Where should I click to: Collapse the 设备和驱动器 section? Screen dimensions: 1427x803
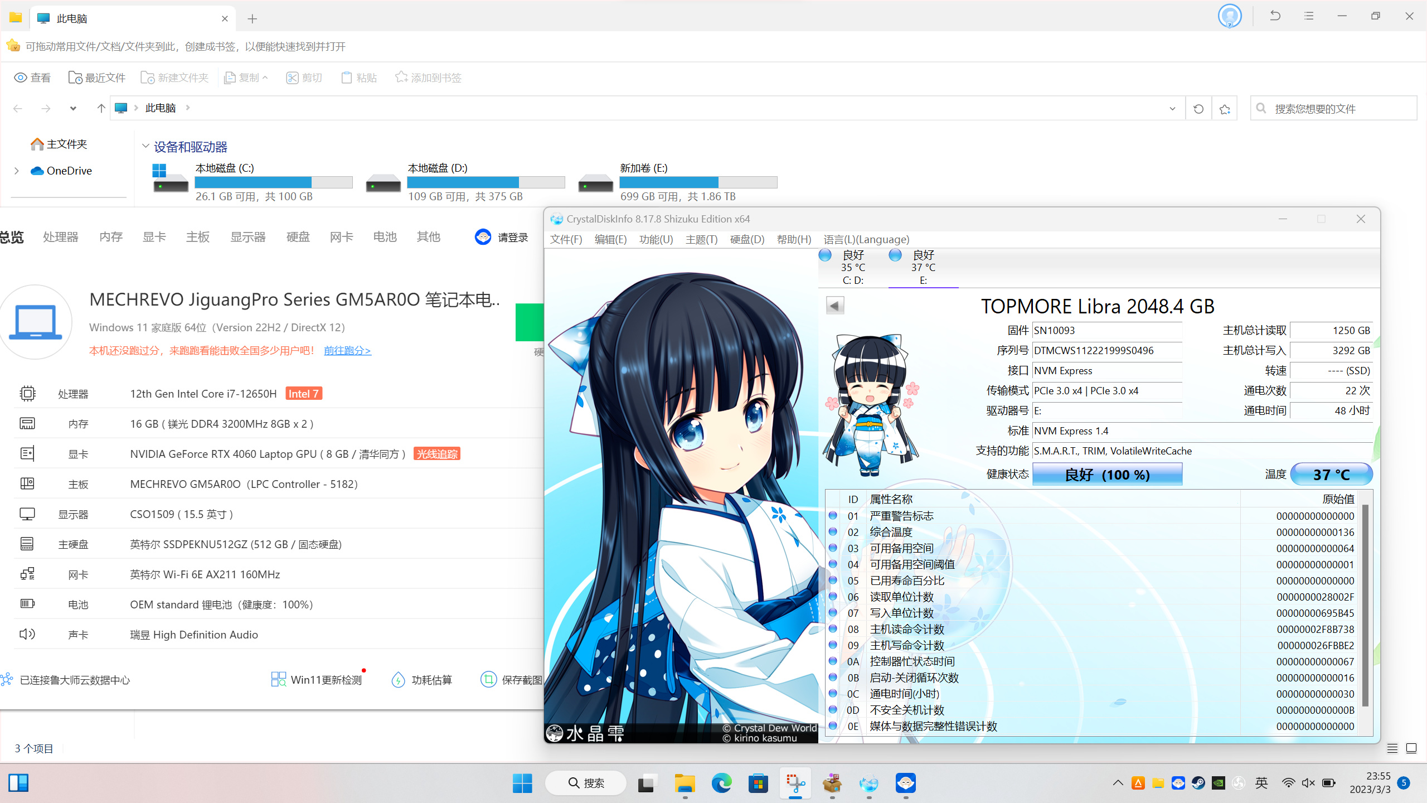click(145, 146)
